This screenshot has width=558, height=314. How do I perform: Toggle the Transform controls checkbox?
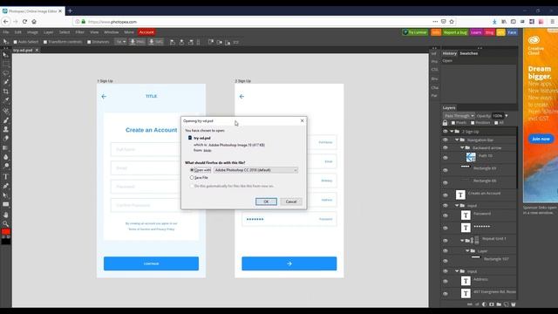coord(45,42)
